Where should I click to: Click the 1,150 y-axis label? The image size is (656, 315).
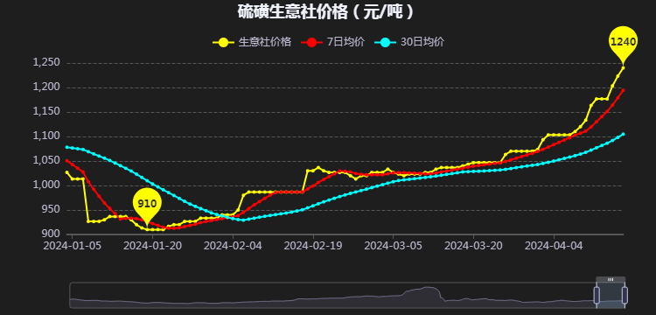pos(46,112)
